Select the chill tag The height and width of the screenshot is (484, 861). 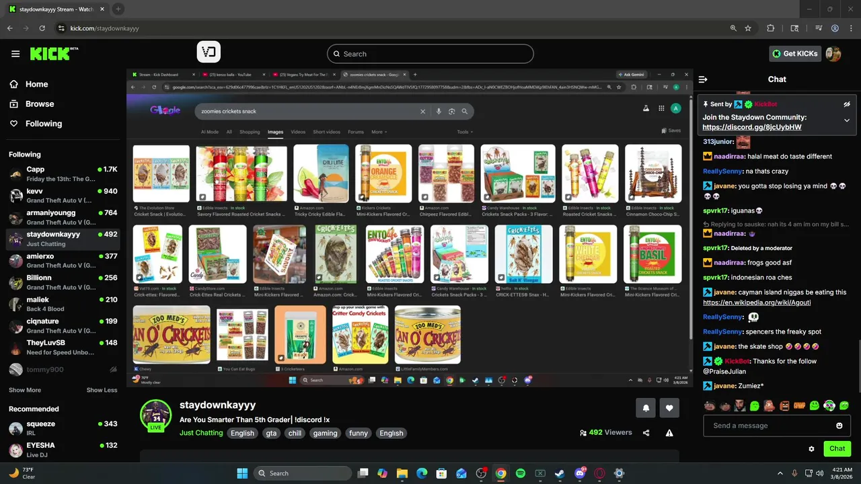(295, 434)
